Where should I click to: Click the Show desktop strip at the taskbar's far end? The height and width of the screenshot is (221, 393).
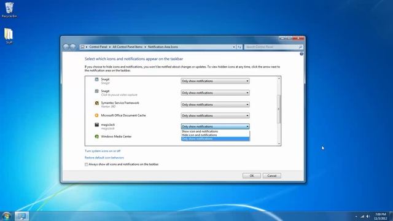coord(391,216)
